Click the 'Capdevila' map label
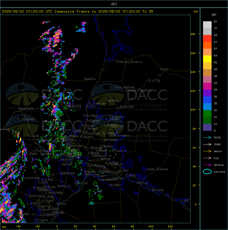Image resolution: width=228 pixels, height=230 pixels. pyautogui.click(x=73, y=106)
